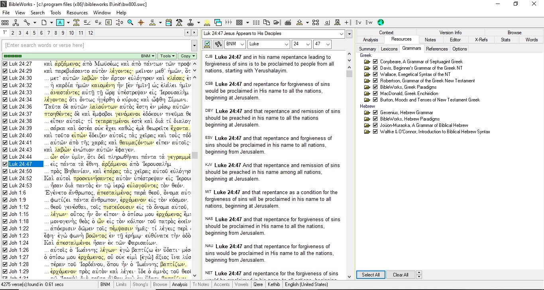Click the alpha-with-x toolbar icon

click(x=98, y=22)
